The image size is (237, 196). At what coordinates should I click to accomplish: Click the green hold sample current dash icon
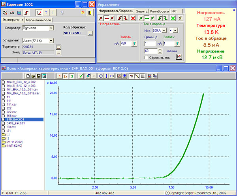tap(147, 18)
